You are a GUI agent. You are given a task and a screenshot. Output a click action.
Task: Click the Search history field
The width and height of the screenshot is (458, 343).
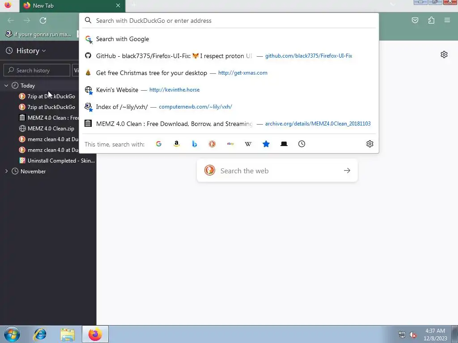(x=37, y=70)
